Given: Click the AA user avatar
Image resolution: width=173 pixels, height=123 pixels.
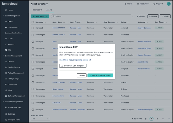Looking at the screenshot, I should [168, 4].
